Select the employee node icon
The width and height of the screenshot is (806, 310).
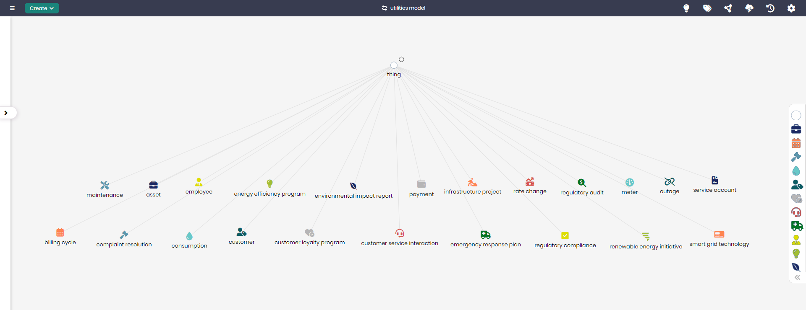(x=199, y=182)
